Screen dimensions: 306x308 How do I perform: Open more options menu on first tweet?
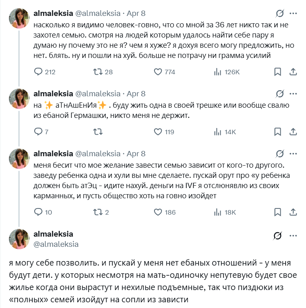[293, 13]
